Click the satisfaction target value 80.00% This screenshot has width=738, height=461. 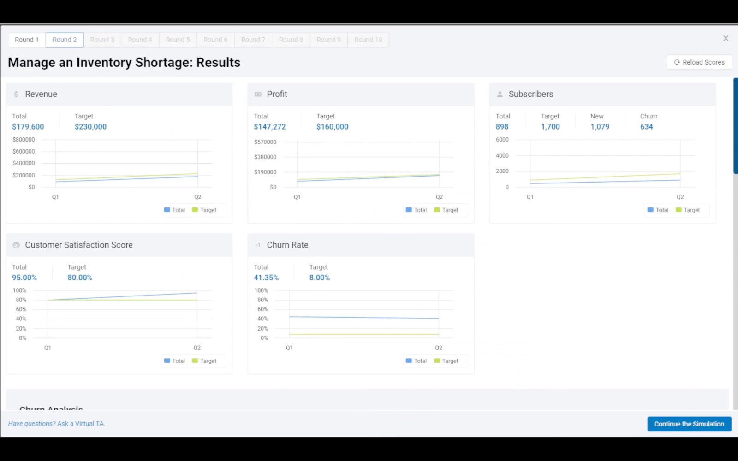point(80,278)
